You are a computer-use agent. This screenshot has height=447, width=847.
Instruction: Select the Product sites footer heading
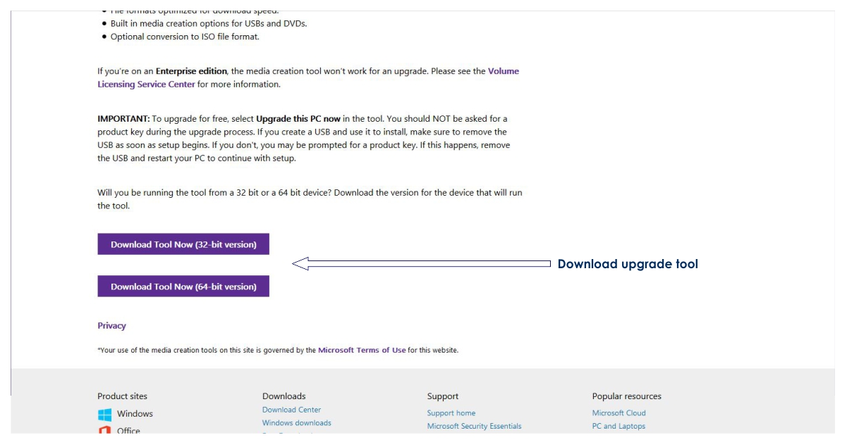[123, 396]
